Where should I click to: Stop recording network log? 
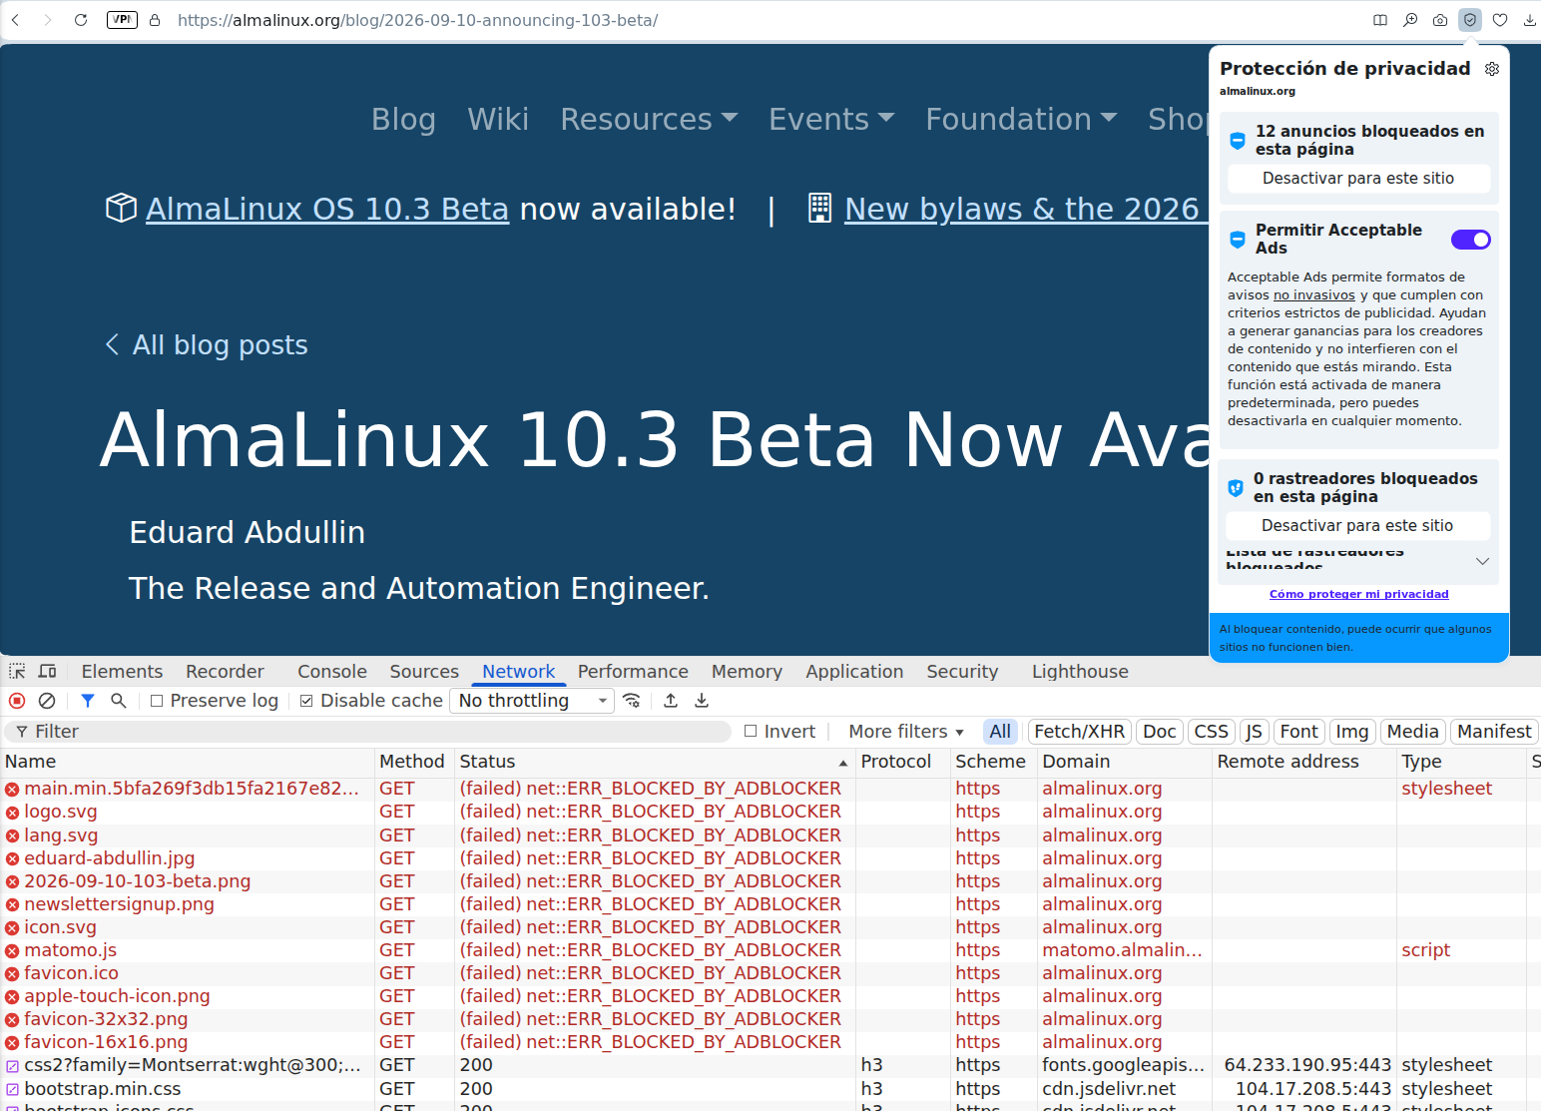coord(17,701)
